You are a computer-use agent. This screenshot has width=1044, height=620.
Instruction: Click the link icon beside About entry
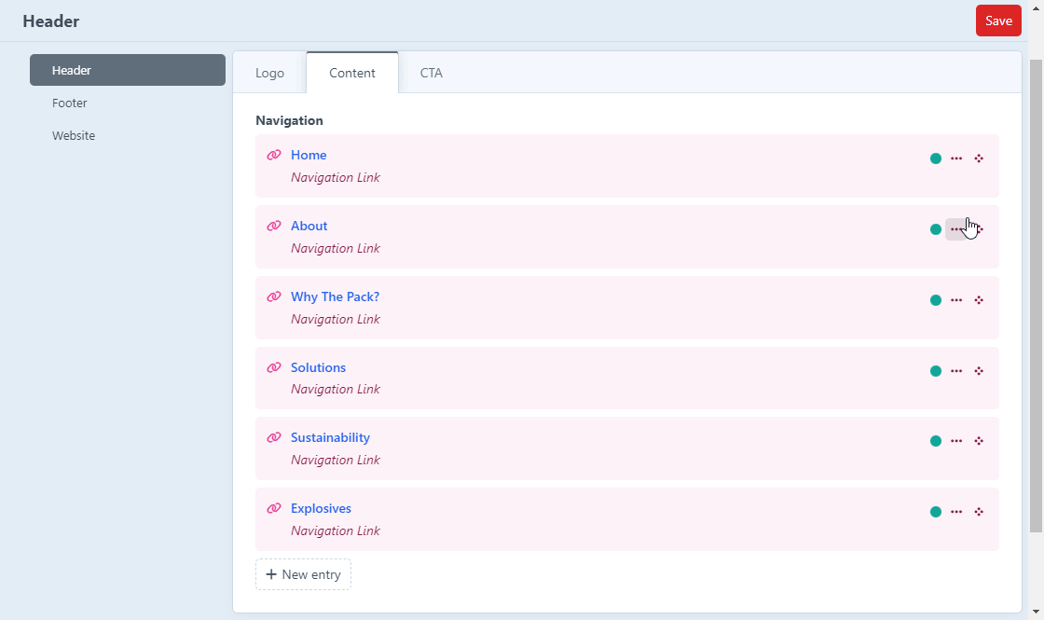click(273, 227)
